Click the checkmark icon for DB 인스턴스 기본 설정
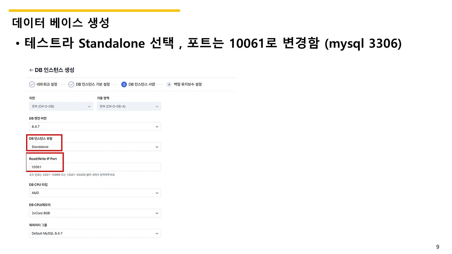The width and height of the screenshot is (452, 254). pos(71,84)
